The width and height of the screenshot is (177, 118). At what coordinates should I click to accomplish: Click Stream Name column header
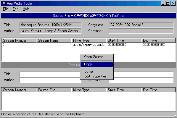point(54,41)
